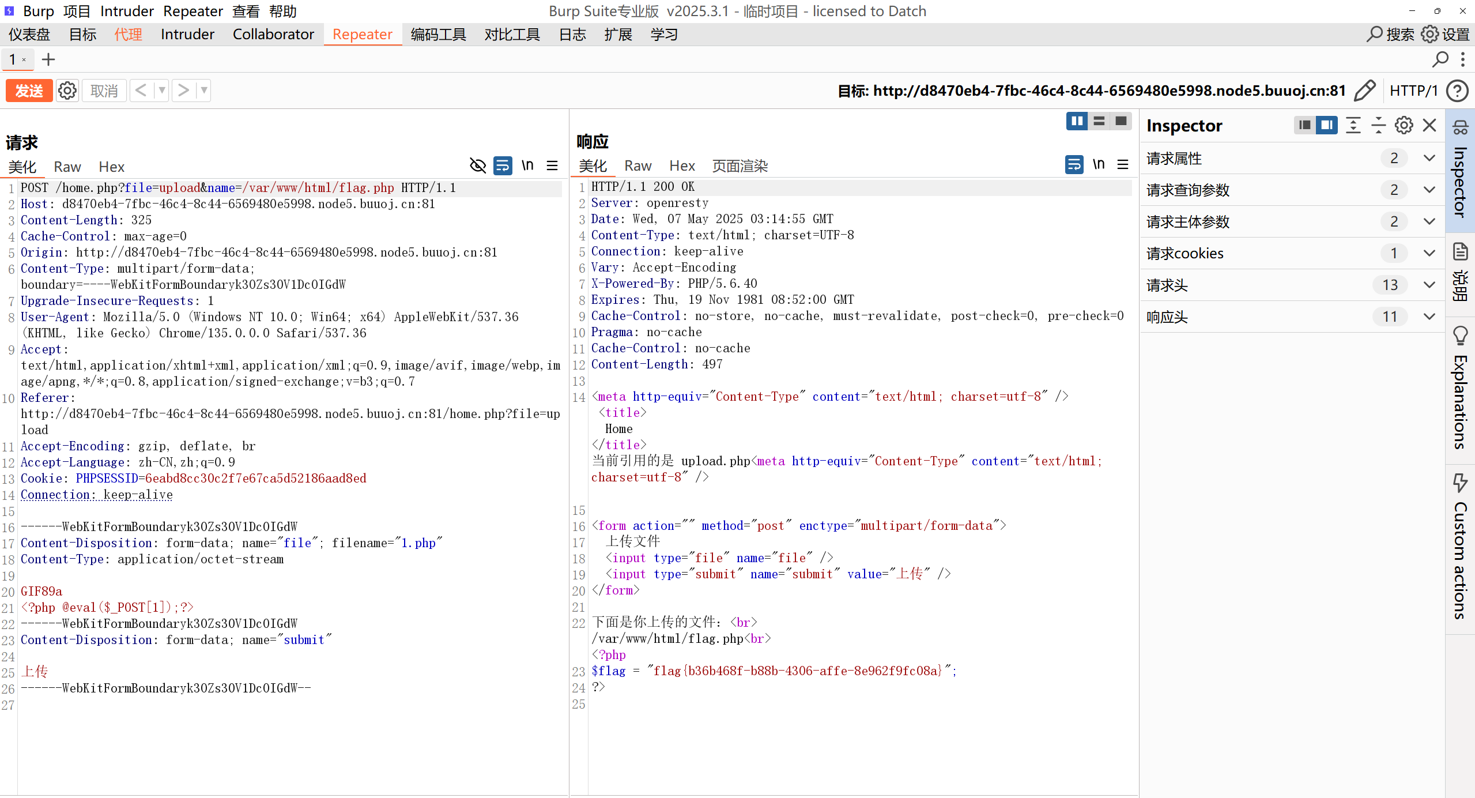Screen dimensions: 1475x798
Task: Toggle line wrap in response pane
Action: tap(1074, 165)
